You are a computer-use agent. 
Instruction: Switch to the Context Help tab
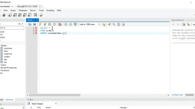177,95
